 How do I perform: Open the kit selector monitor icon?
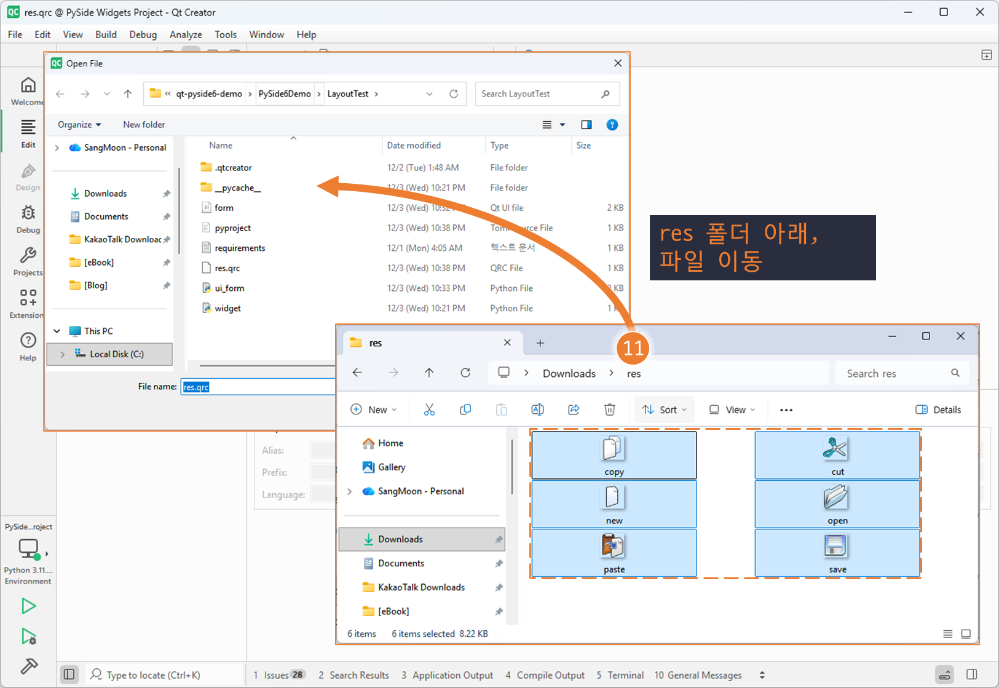(x=29, y=549)
